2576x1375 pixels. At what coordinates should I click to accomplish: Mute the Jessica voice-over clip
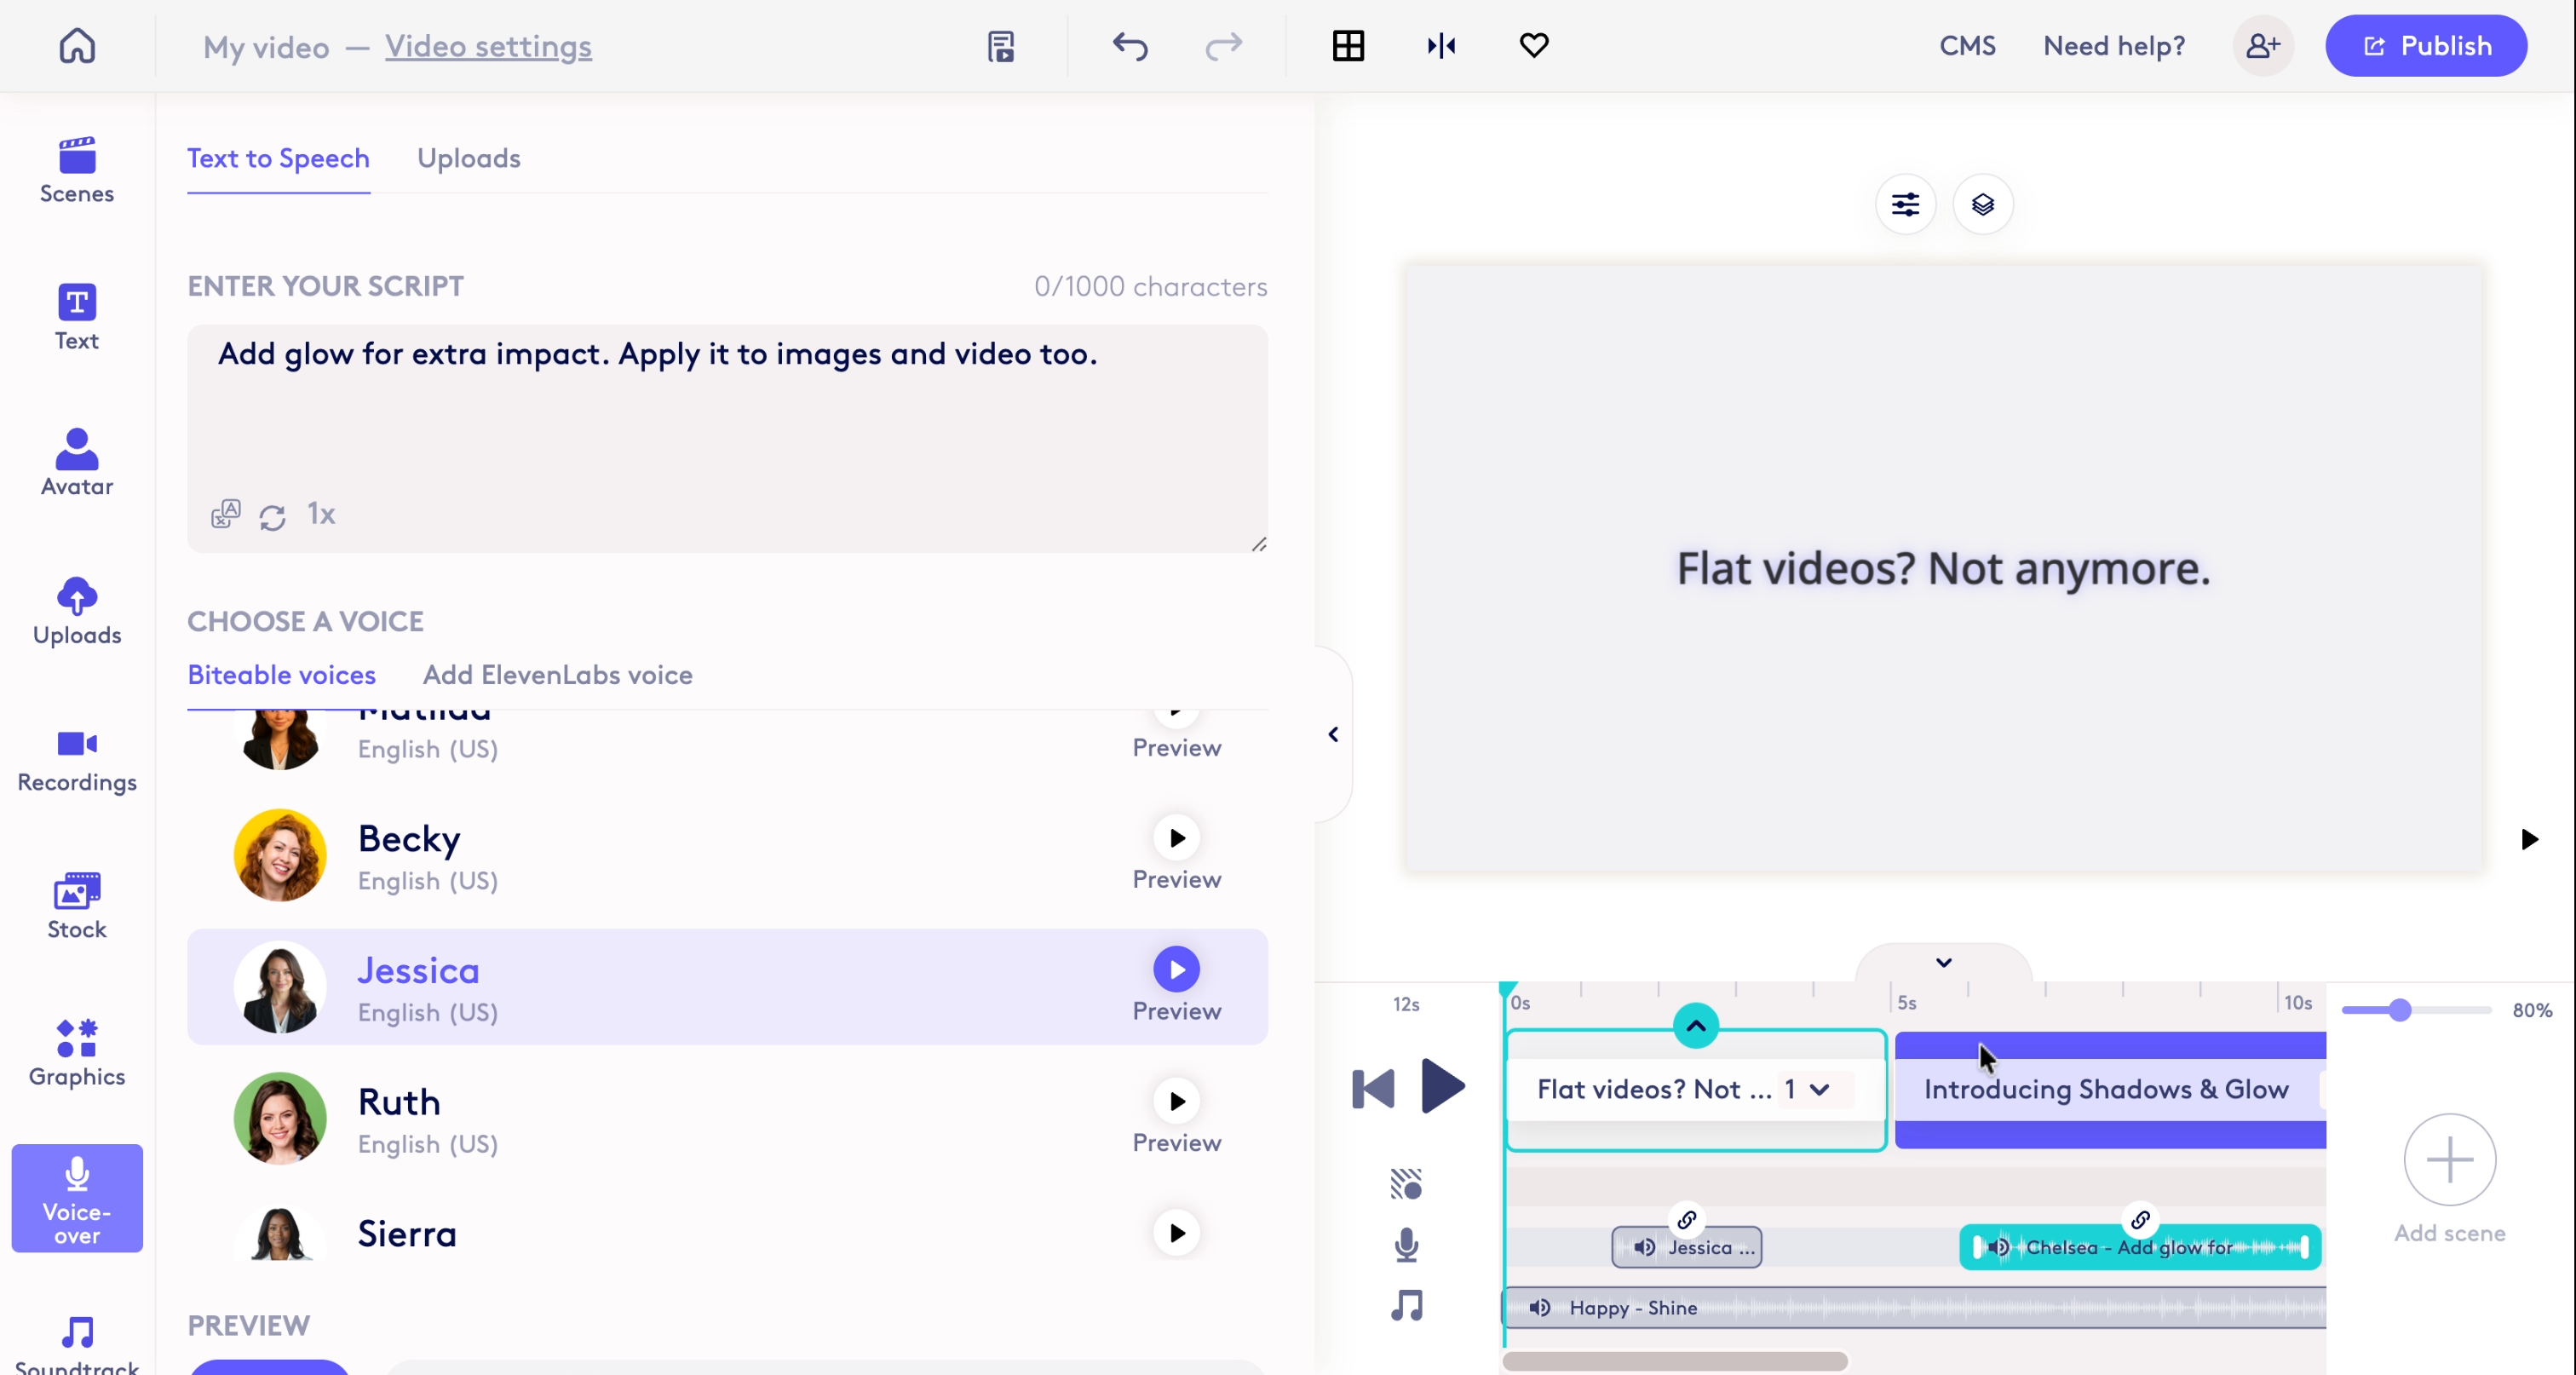(1644, 1248)
